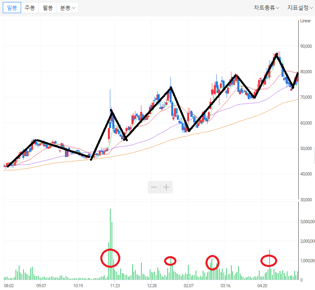This screenshot has height=290, width=315.
Task: Open the 지표설정 indicator settings dropdown
Action: 300,8
